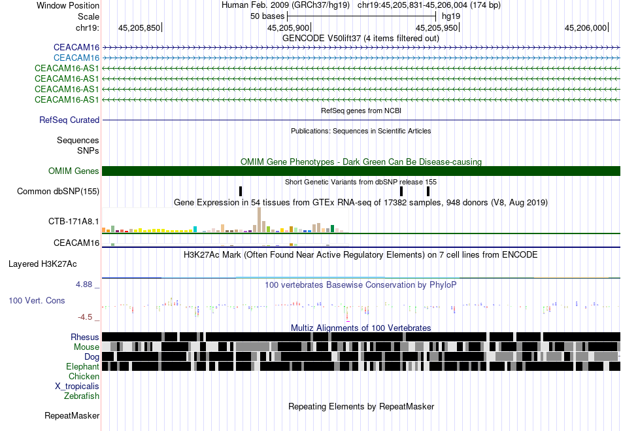Click the CTB-171A8.1 GTEx label
Image resolution: width=621 pixels, height=431 pixels.
coord(74,222)
